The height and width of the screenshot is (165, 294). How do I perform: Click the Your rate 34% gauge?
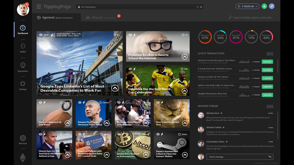tap(220, 37)
